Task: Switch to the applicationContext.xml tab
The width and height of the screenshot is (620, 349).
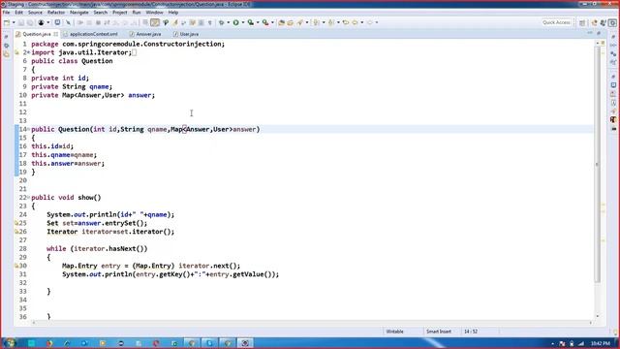Action: pos(93,34)
